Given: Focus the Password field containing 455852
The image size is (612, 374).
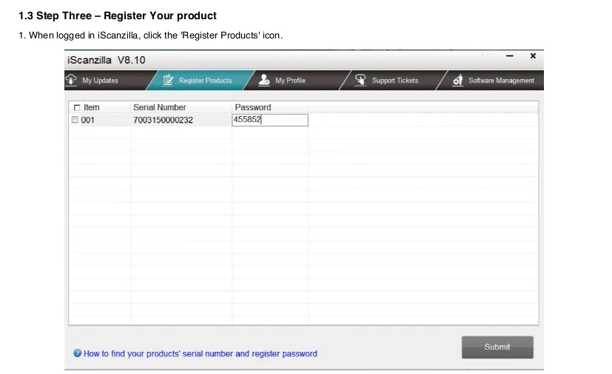Looking at the screenshot, I should click(270, 120).
